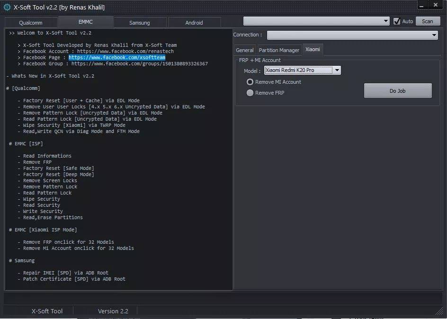Open the Partition Manager sub-tab
The width and height of the screenshot is (447, 319).
click(279, 50)
